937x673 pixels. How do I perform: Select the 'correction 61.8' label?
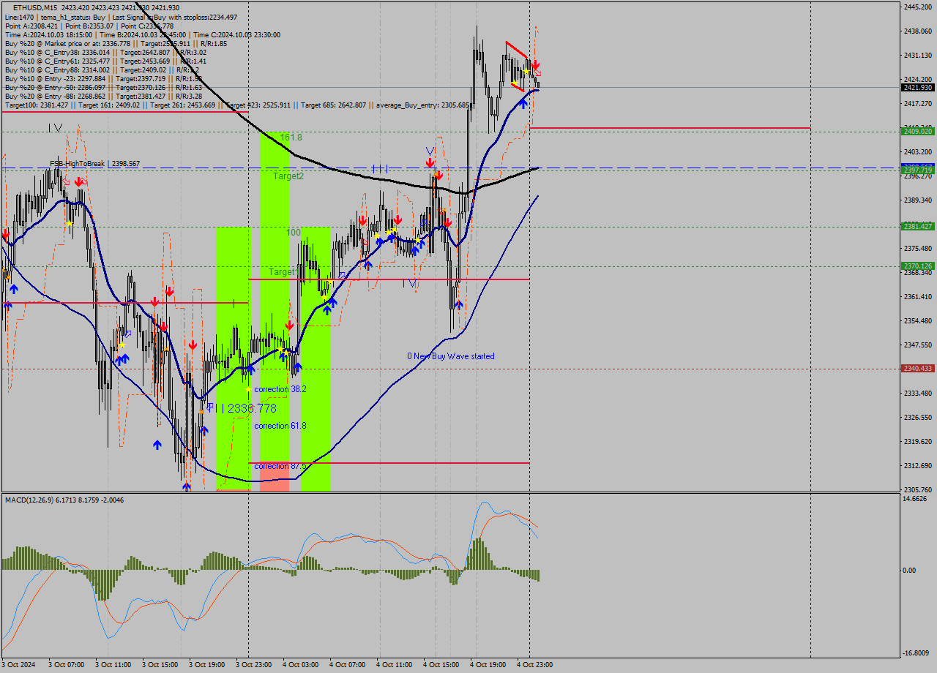coord(280,425)
